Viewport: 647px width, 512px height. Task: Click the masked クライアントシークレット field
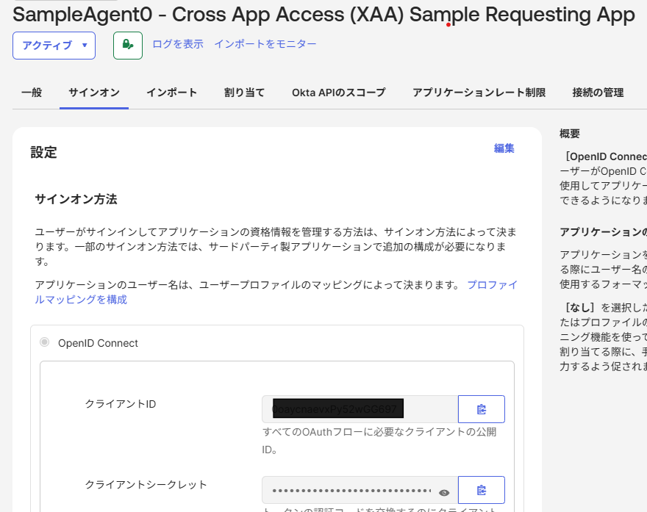coord(351,490)
